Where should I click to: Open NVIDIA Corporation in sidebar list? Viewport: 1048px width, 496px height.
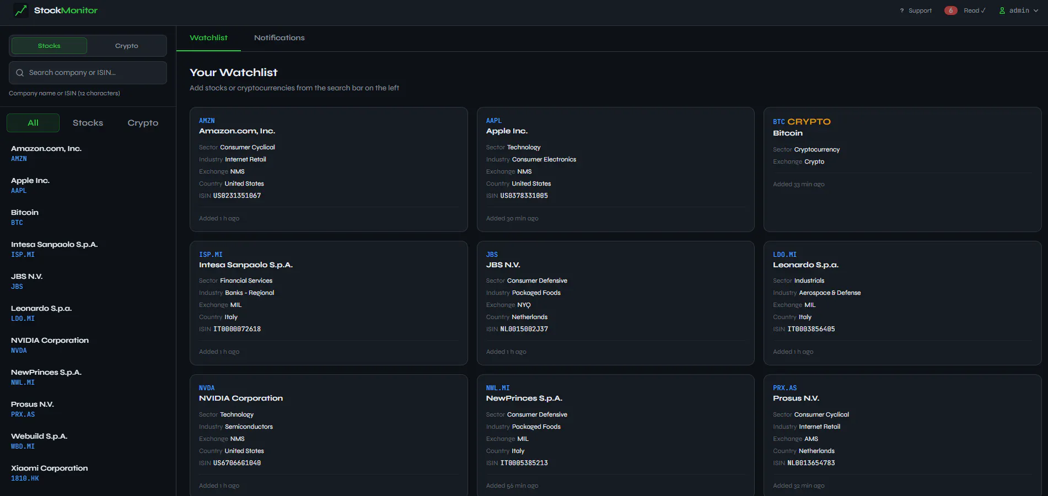click(x=88, y=345)
